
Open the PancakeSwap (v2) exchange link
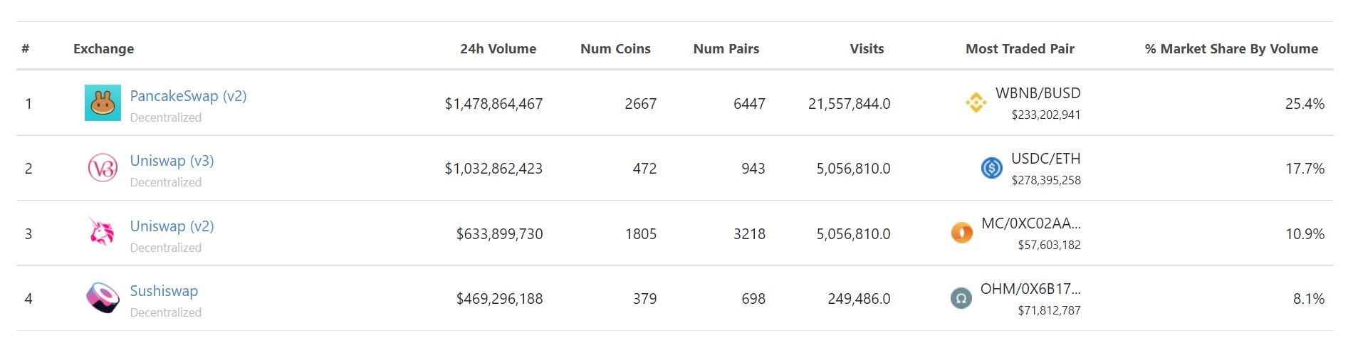pos(188,96)
